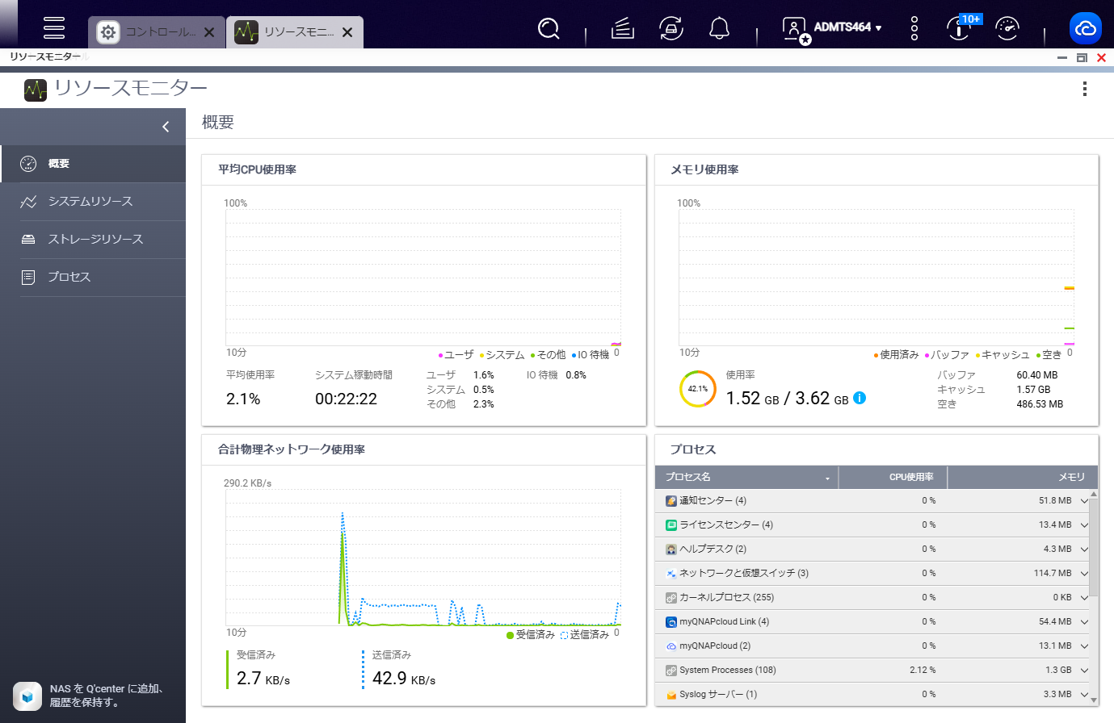1114x723 pixels.
Task: Open the Resource Monitor three-dot menu
Action: click(x=1085, y=89)
